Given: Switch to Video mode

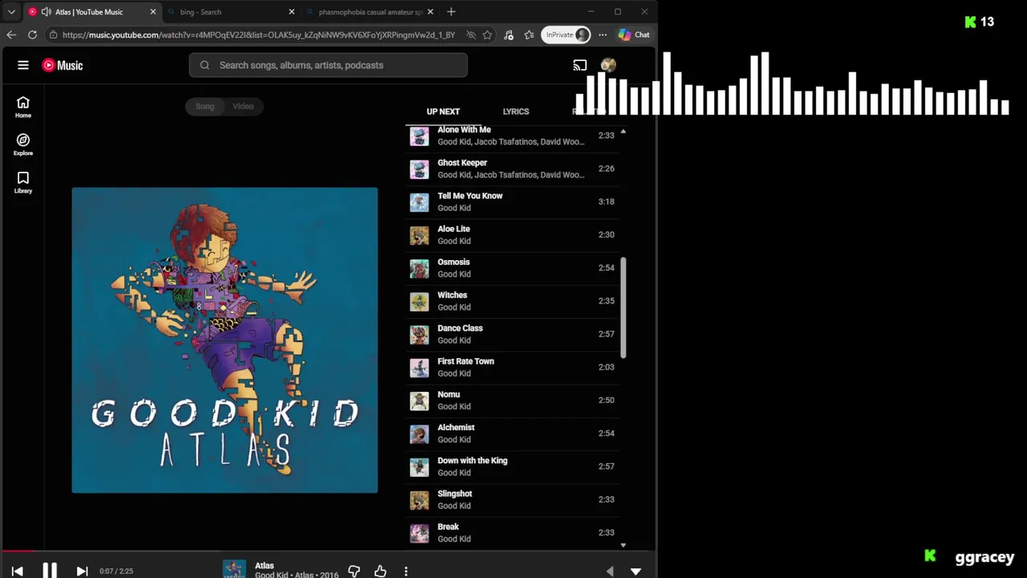Looking at the screenshot, I should [243, 106].
